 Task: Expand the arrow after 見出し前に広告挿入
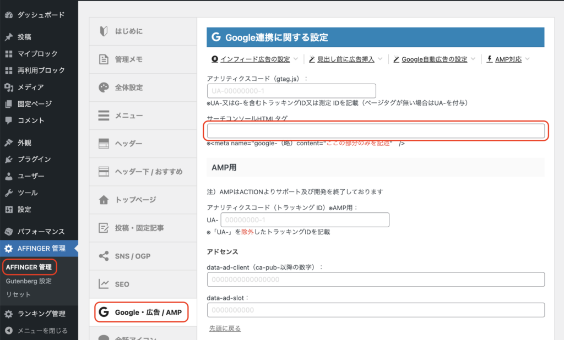tap(380, 59)
